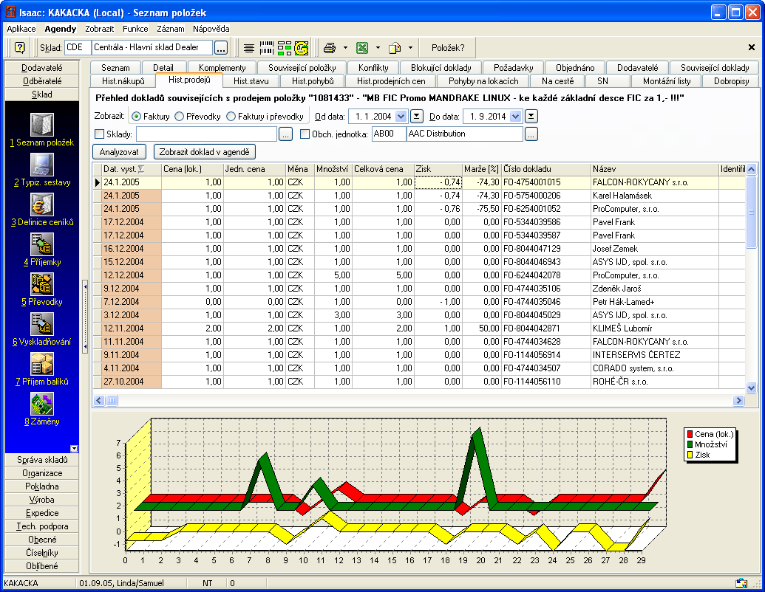Click the printer icon in toolbar
765x592 pixels.
(x=330, y=47)
